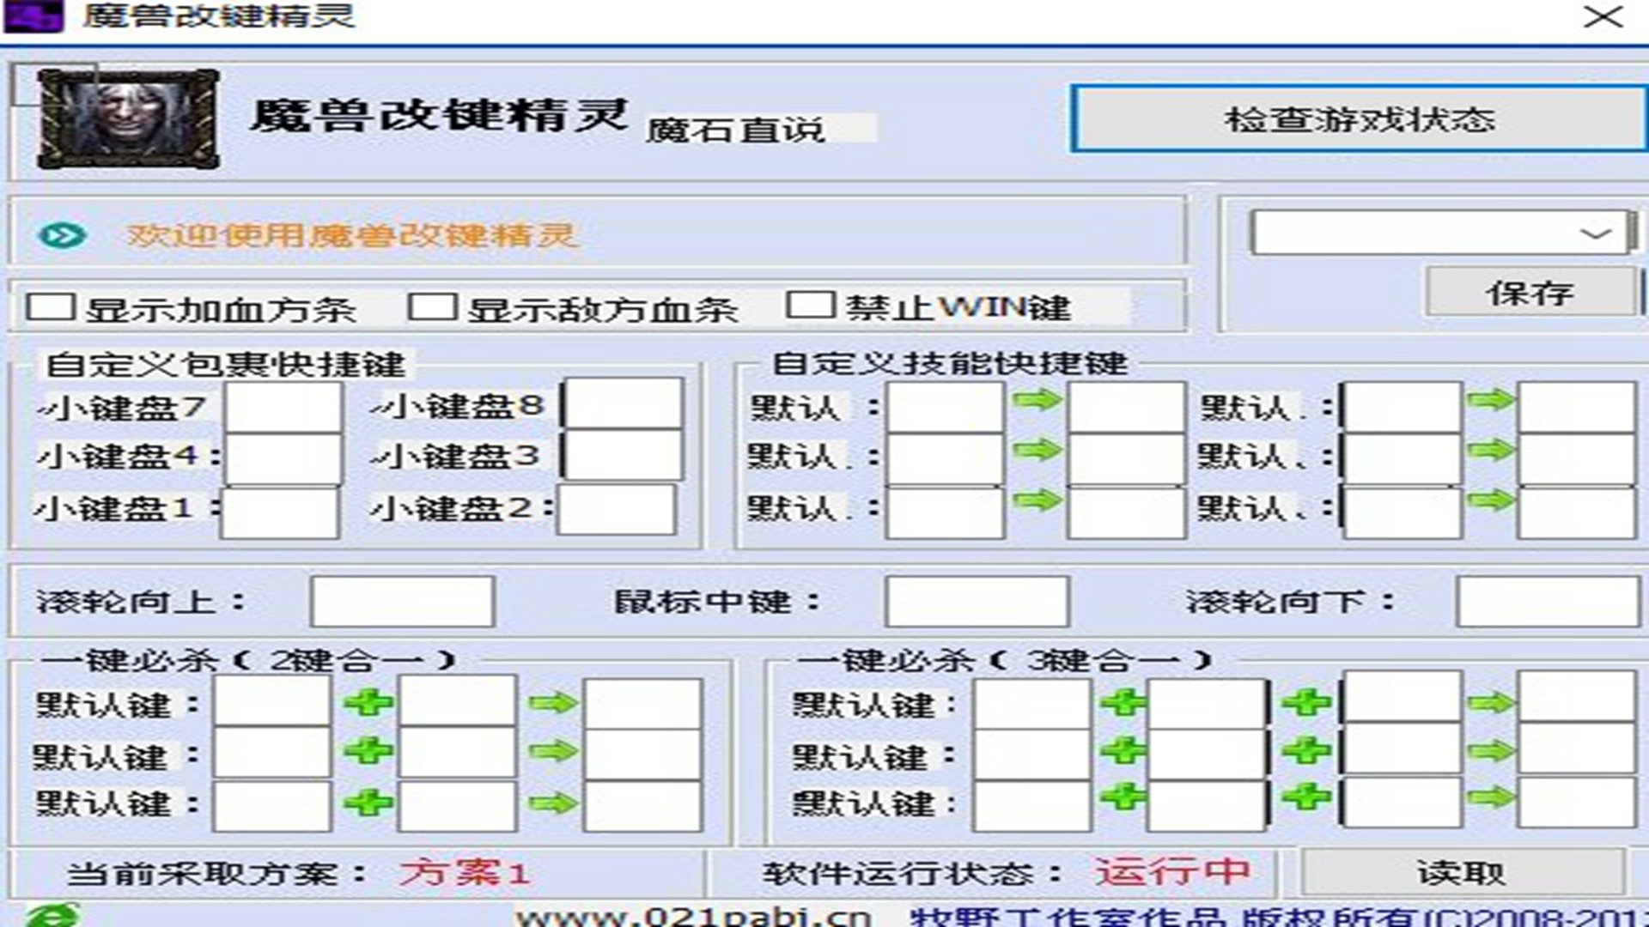The width and height of the screenshot is (1649, 927).
Task: Click the 鼠标中键 input field
Action: click(977, 602)
